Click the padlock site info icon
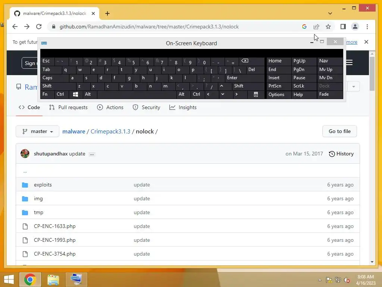Viewport: 382px width, 287px height. point(54,27)
